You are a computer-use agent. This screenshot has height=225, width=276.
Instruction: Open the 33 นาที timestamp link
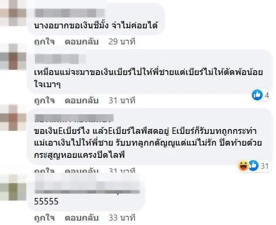click(x=122, y=218)
